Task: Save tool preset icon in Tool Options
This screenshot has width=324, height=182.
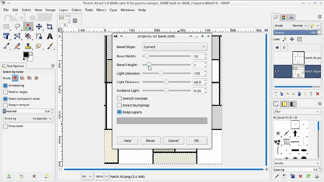Action: click(x=9, y=176)
